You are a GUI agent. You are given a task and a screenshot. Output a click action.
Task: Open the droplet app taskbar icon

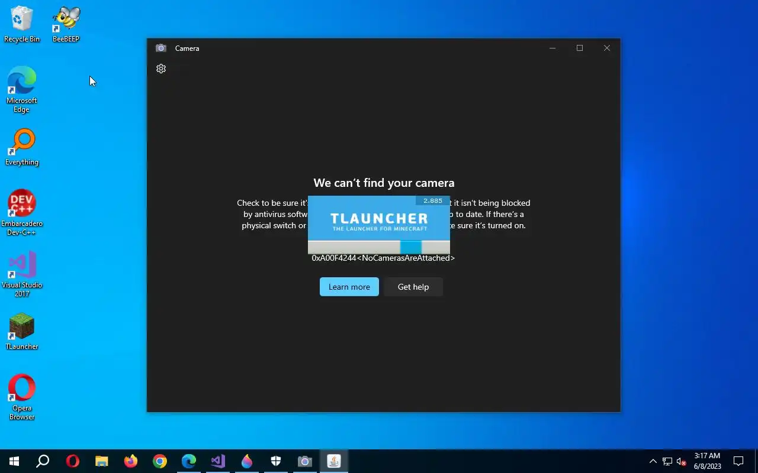(247, 461)
